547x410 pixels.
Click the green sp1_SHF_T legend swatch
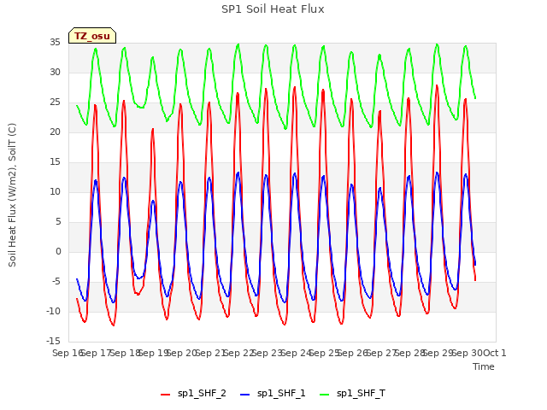pyautogui.click(x=325, y=395)
